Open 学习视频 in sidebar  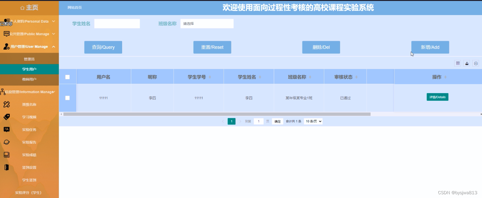[29, 117]
